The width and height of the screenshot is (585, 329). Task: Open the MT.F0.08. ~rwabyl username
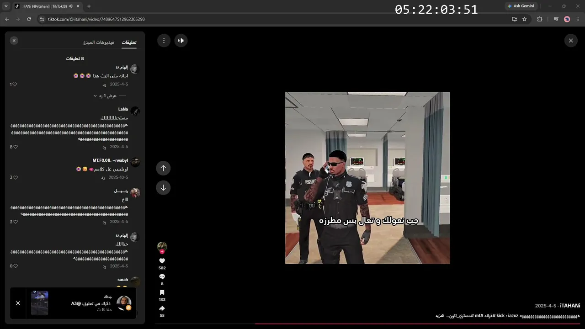tap(110, 160)
